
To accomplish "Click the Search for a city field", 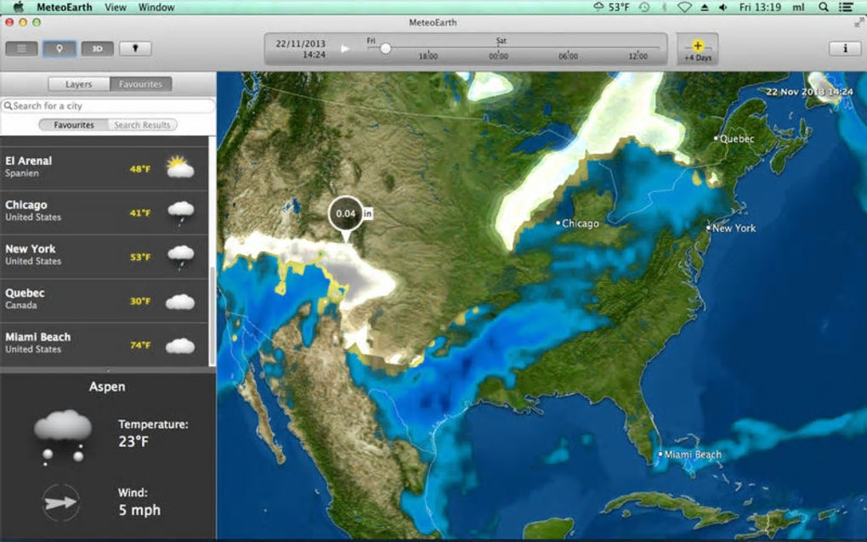I will coord(109,105).
